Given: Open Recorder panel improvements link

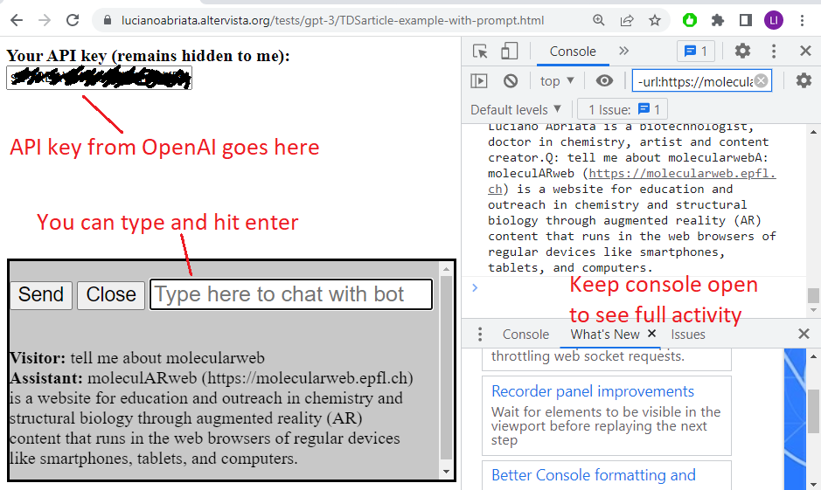Looking at the screenshot, I should [593, 391].
